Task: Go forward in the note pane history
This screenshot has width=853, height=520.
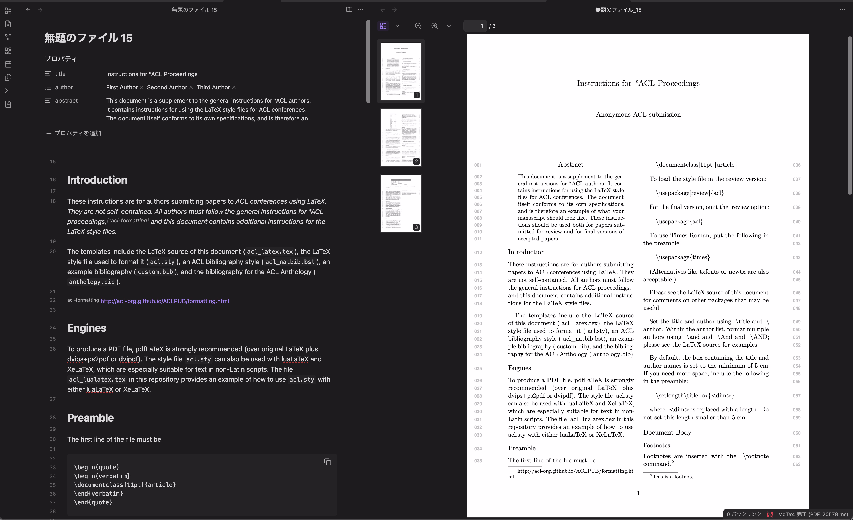Action: [40, 10]
